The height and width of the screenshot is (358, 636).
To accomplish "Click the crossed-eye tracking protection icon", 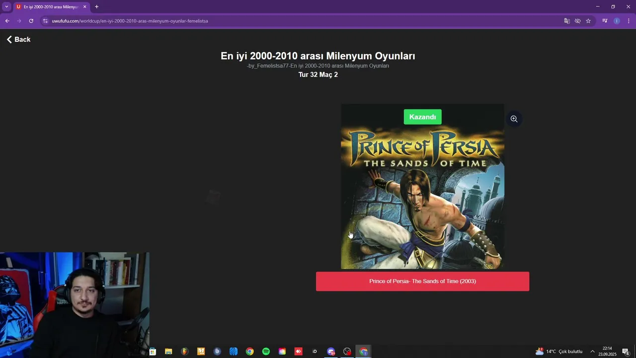I will (577, 21).
